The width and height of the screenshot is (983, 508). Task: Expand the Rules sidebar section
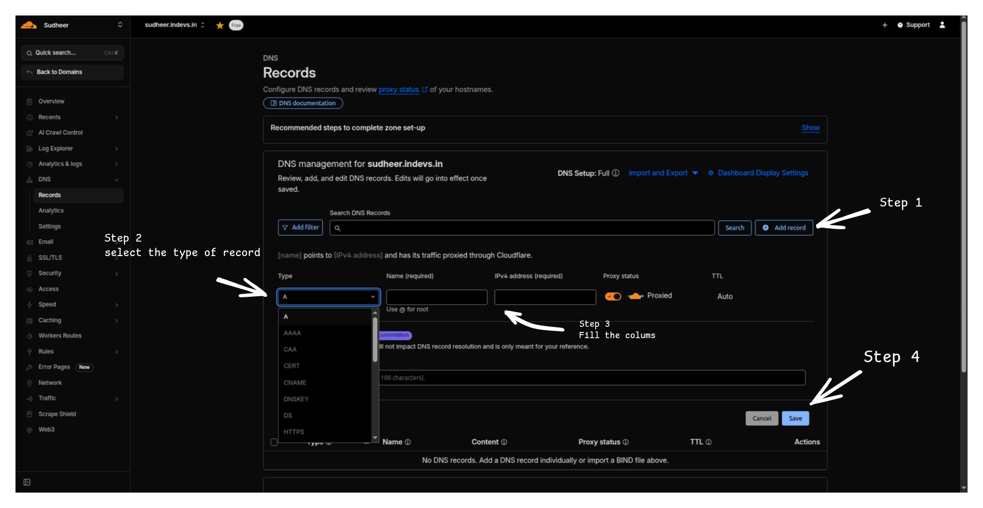click(x=117, y=352)
